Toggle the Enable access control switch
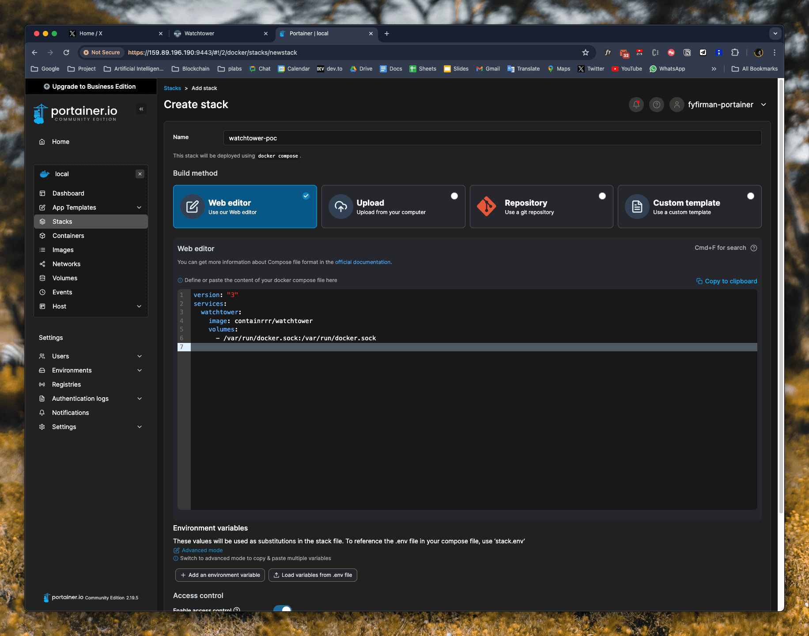The height and width of the screenshot is (636, 809). pos(283,609)
